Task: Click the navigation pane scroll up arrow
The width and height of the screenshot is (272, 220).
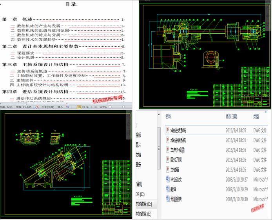Action: (159, 115)
